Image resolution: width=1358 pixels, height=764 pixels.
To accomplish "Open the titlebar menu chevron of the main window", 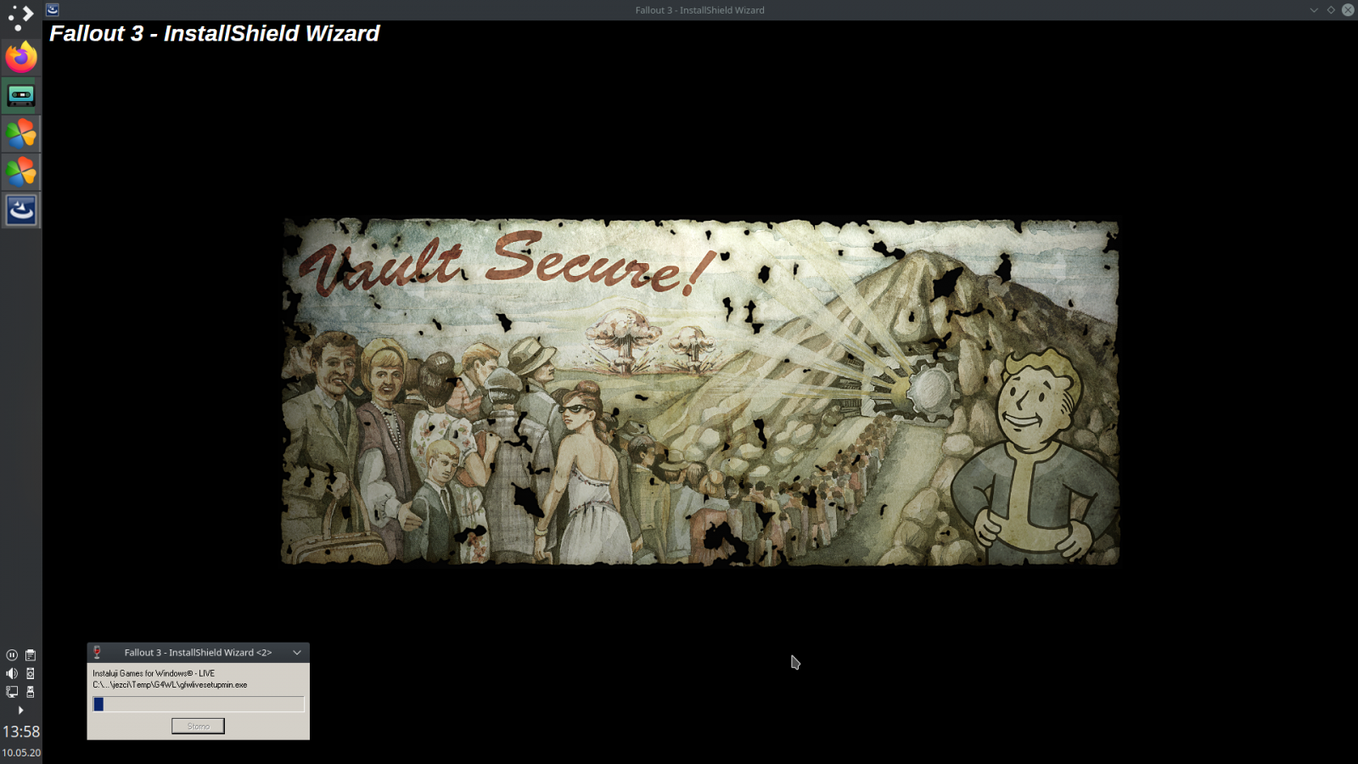I will pyautogui.click(x=1314, y=10).
